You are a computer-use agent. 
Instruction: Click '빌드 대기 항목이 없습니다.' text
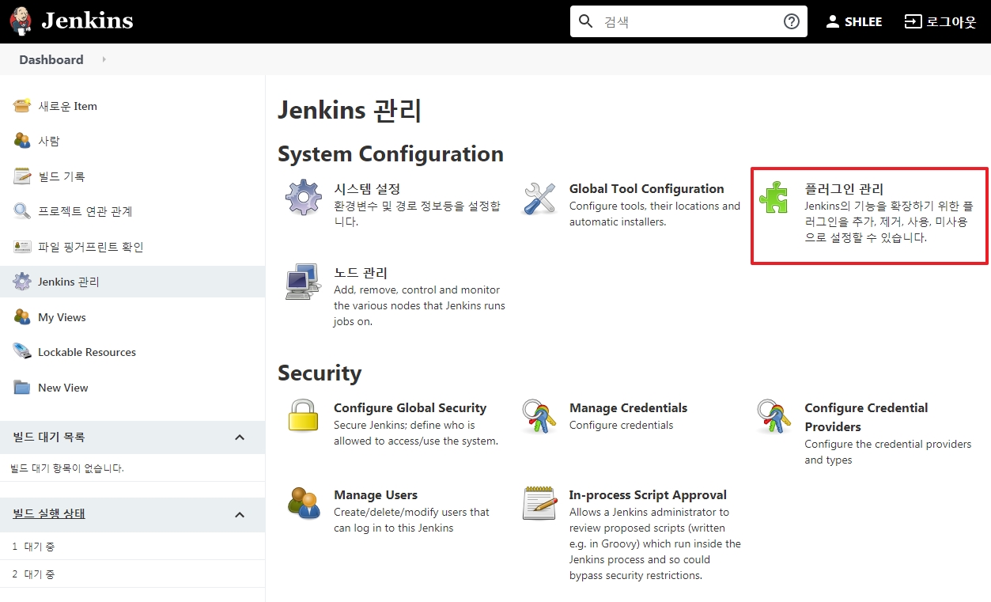67,468
